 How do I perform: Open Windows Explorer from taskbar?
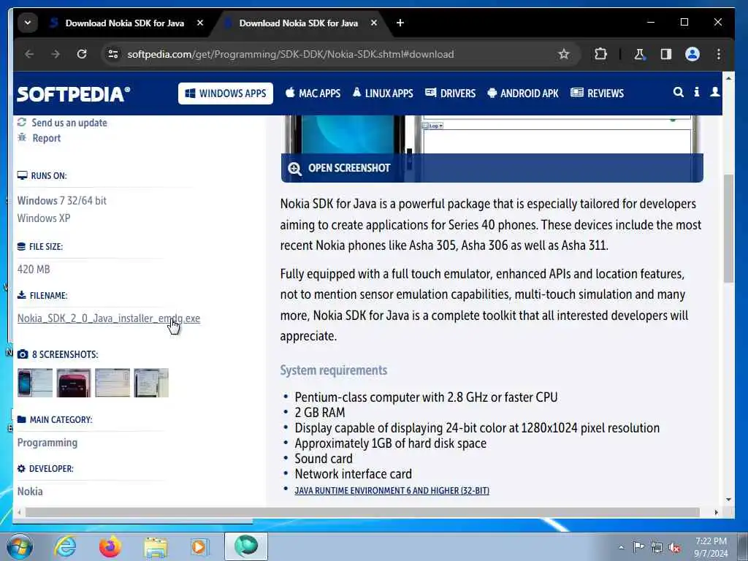156,548
